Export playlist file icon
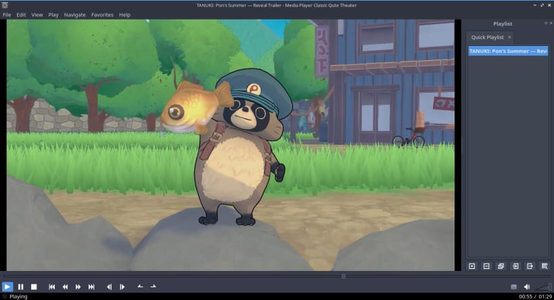The width and height of the screenshot is (554, 300). click(x=530, y=266)
